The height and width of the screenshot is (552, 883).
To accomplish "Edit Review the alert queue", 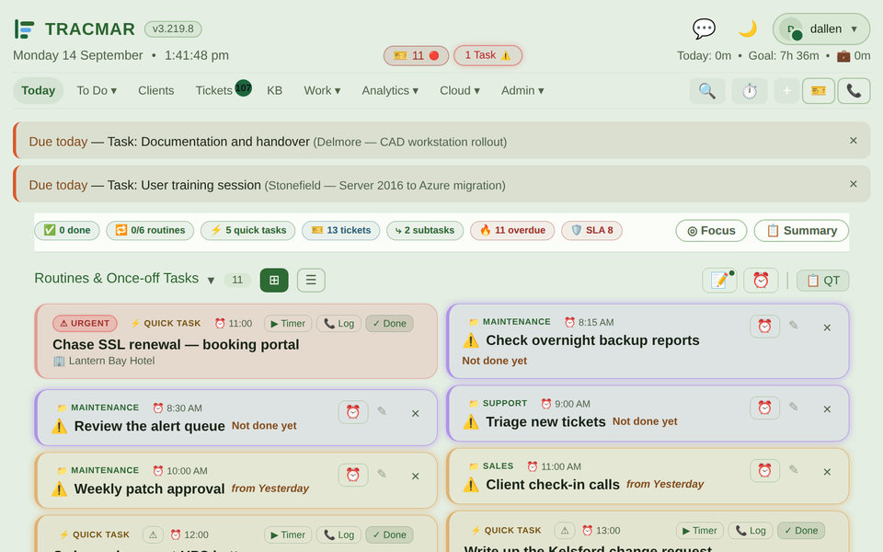I will pyautogui.click(x=382, y=411).
